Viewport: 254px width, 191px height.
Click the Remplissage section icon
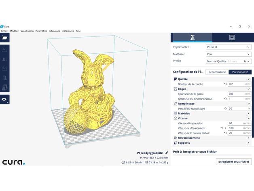pyautogui.click(x=175, y=104)
